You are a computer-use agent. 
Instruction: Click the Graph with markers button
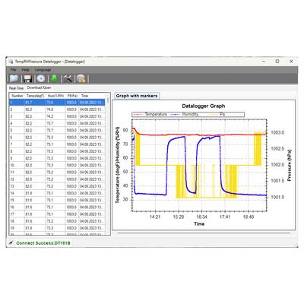point(137,96)
